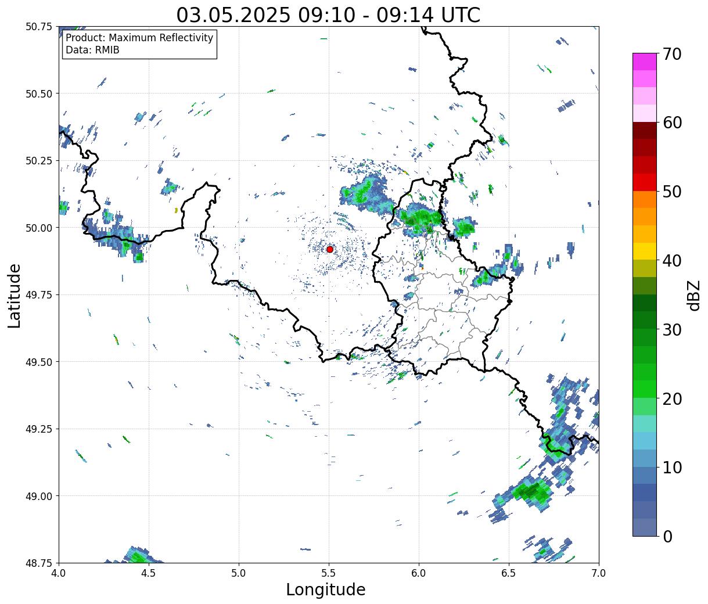Pick the yellow swatch just above 40 dBZ

[x=645, y=251]
